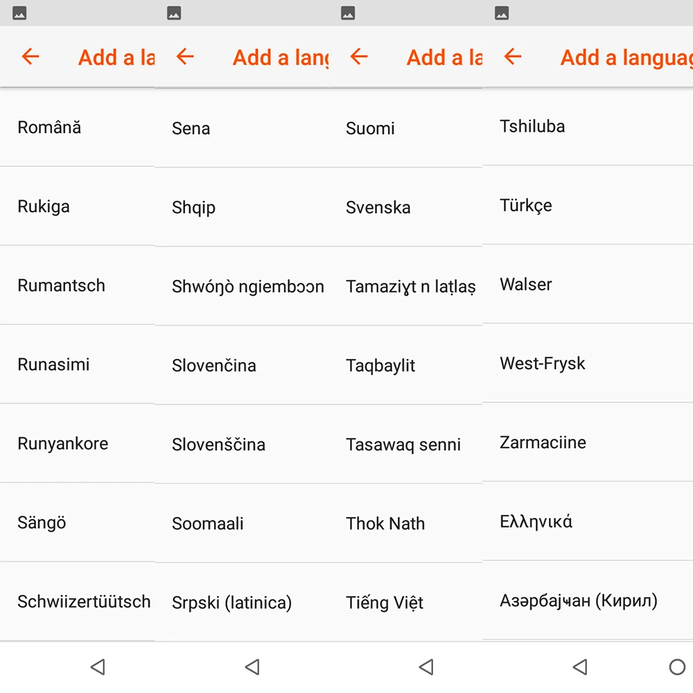
Task: Tap back arrow above Română list
Action: point(30,57)
